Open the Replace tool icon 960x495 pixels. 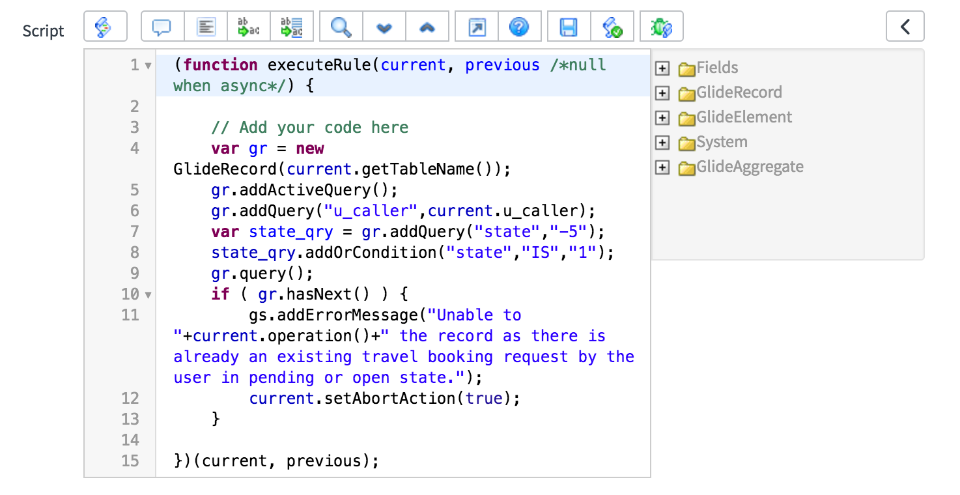(249, 27)
